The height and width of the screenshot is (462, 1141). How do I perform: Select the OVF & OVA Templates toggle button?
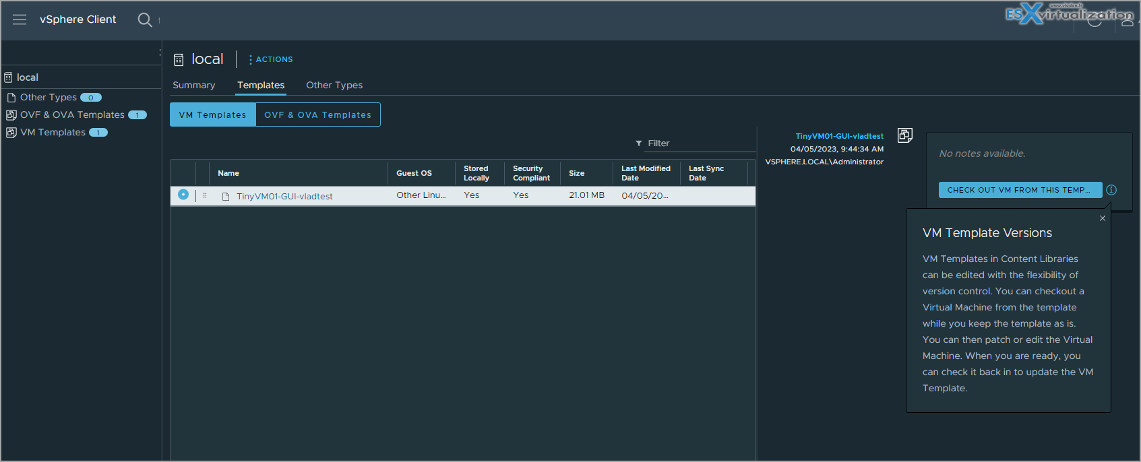pos(318,114)
